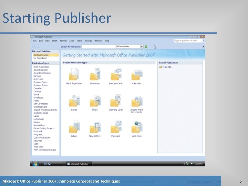Select Envelopes in Publication Types list
Screen dimensions: 248x186
[38, 97]
